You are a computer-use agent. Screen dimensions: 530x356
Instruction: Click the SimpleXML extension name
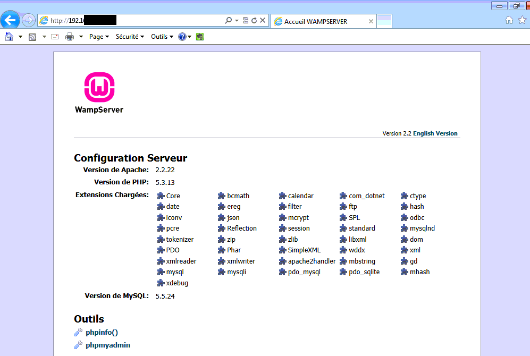click(x=304, y=250)
